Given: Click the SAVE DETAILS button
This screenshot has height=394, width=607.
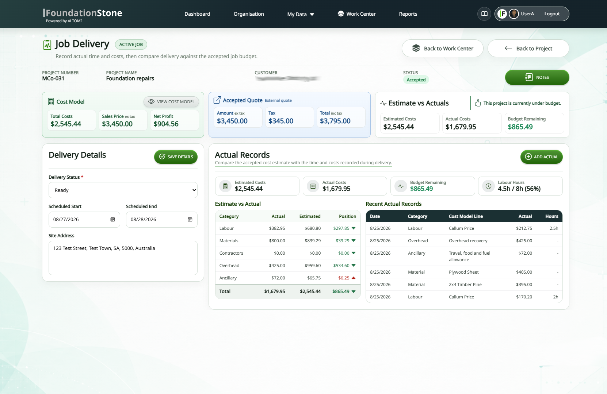Looking at the screenshot, I should tap(176, 157).
